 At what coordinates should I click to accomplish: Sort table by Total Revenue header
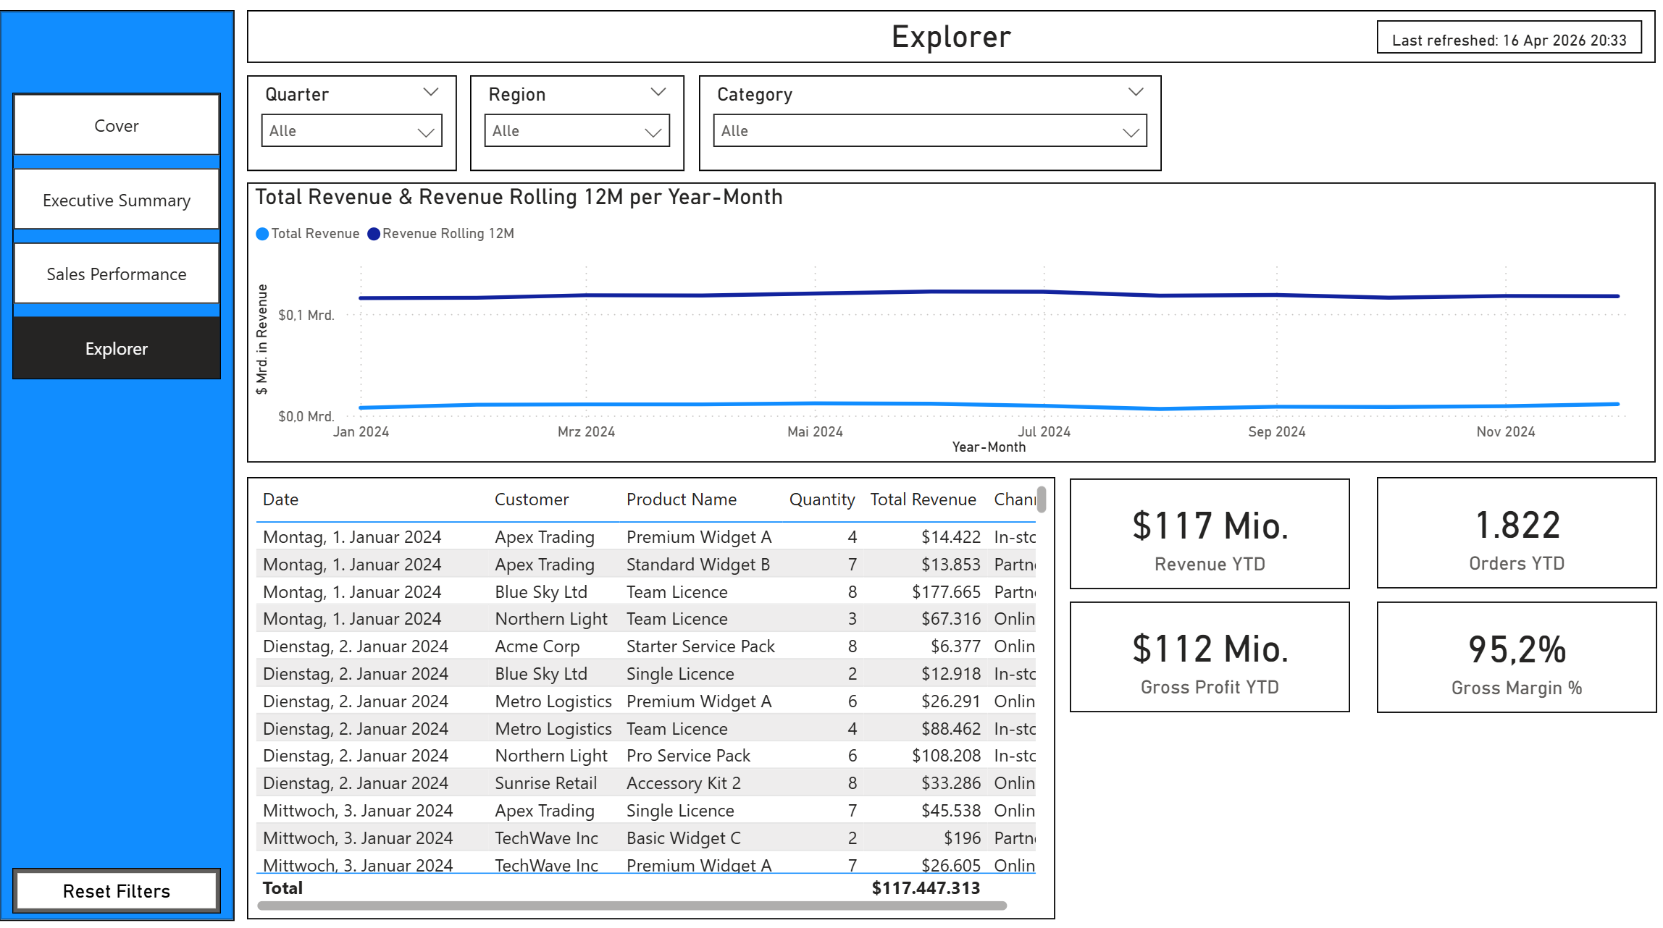coord(923,499)
